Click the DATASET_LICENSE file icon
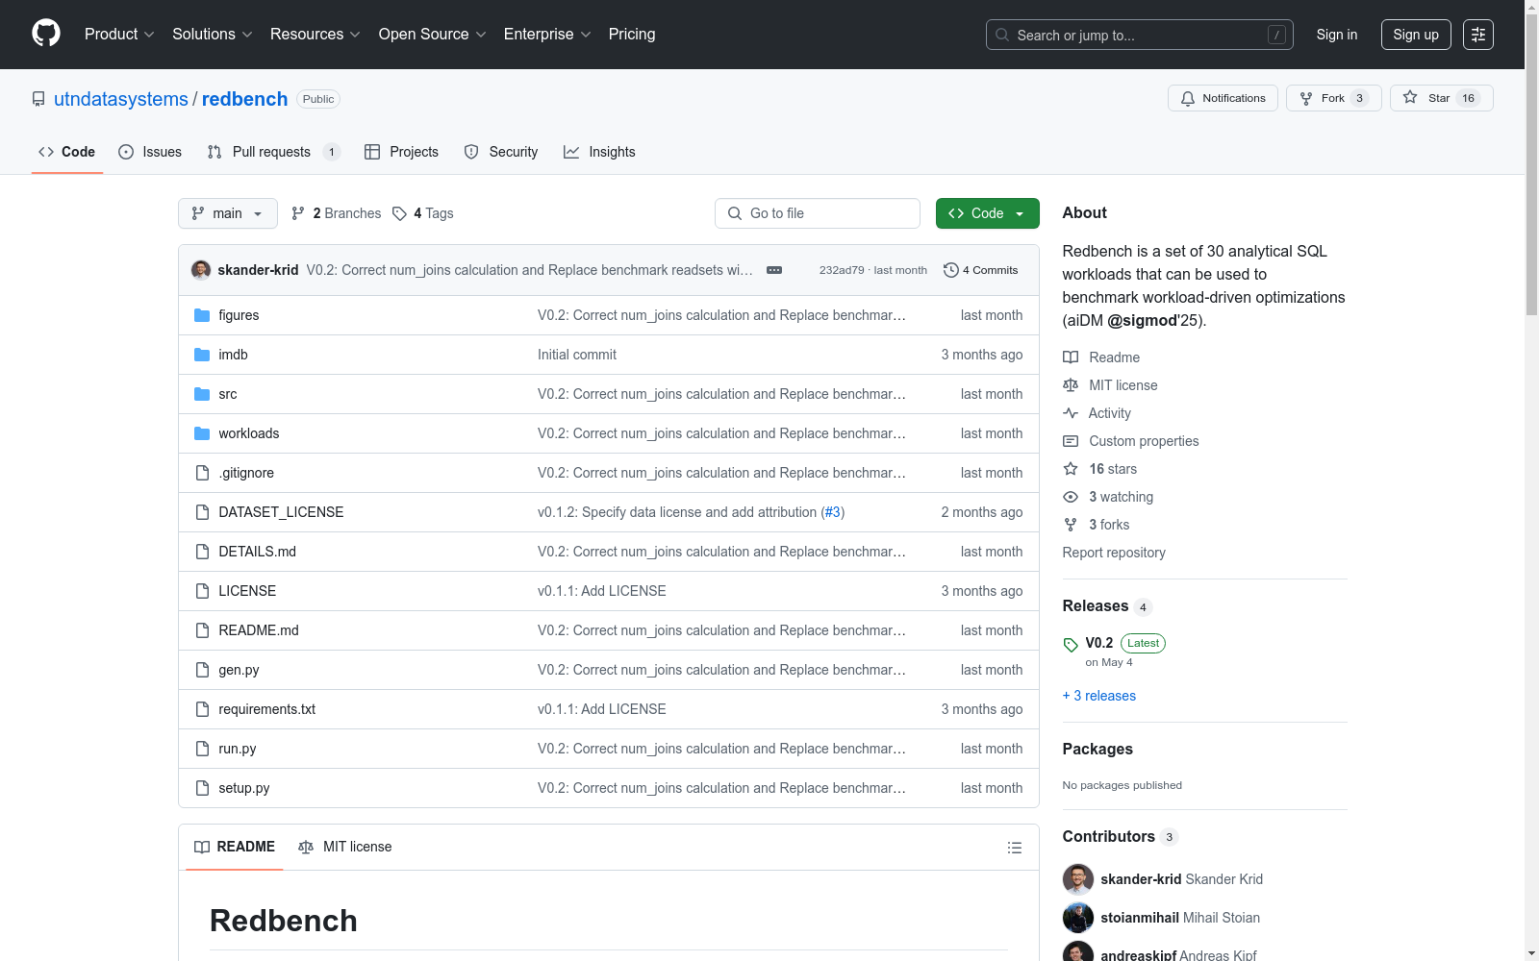 202,512
